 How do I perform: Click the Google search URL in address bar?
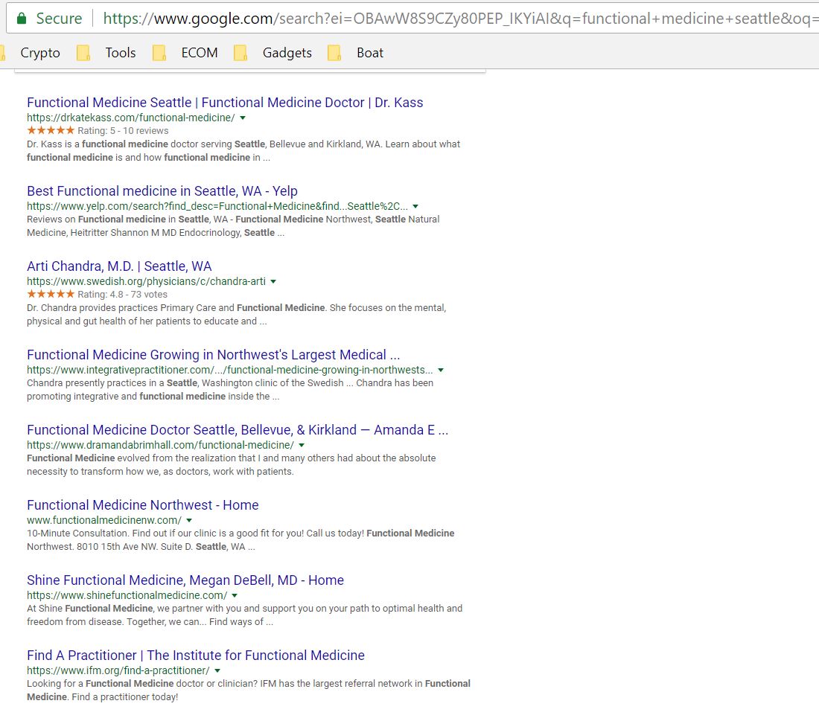click(461, 19)
